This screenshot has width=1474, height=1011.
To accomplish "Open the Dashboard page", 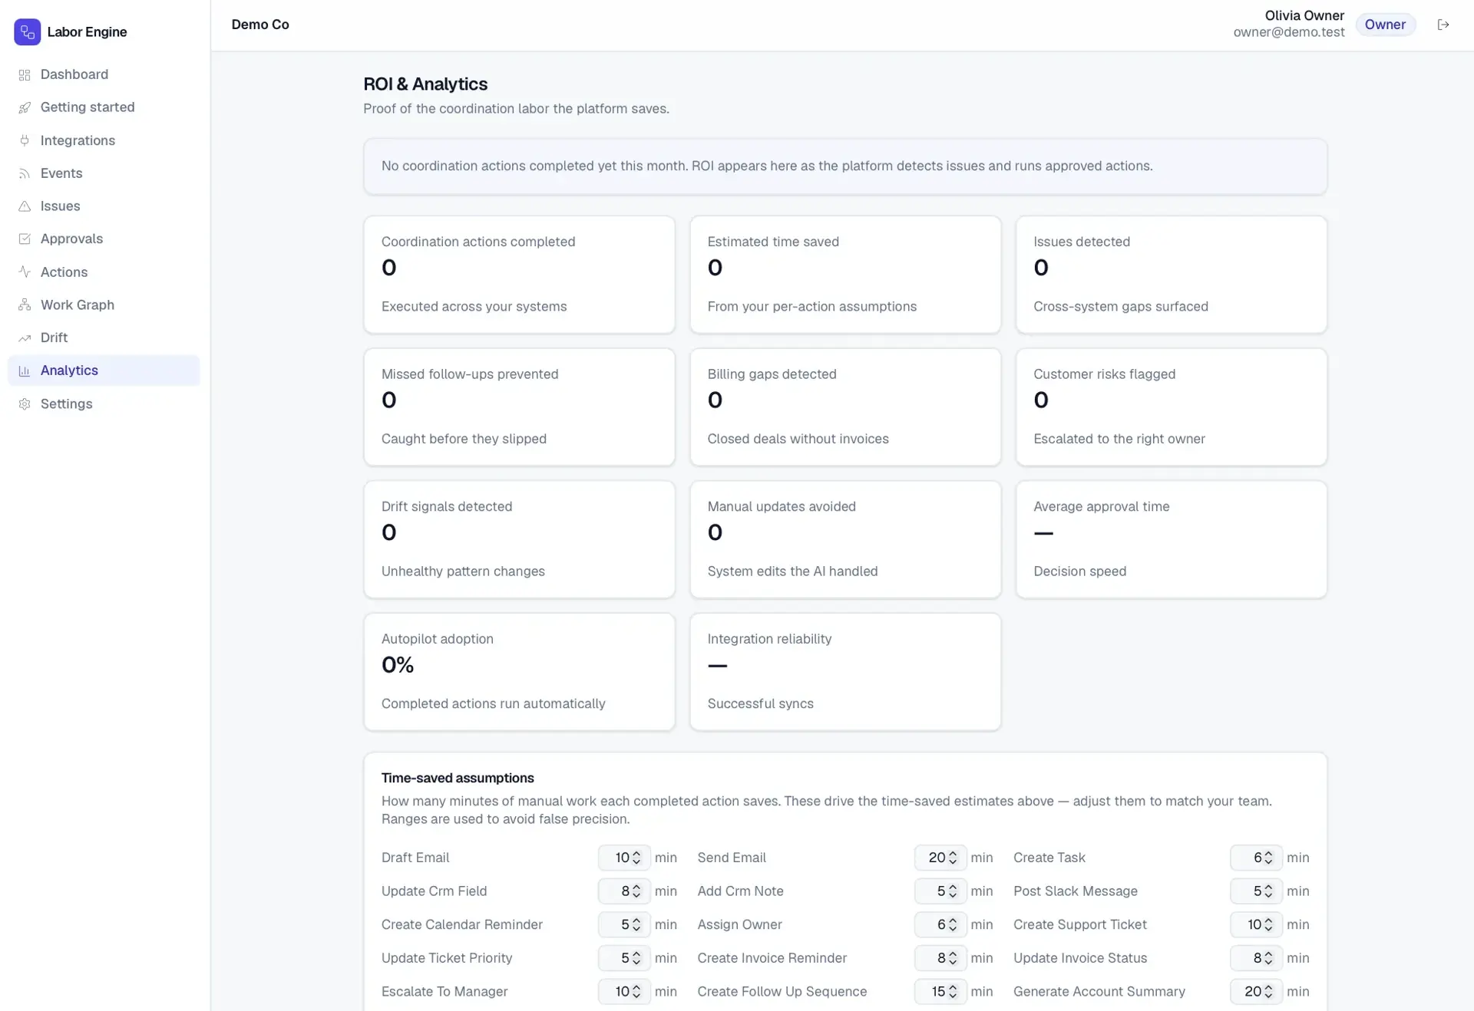I will click(x=104, y=74).
